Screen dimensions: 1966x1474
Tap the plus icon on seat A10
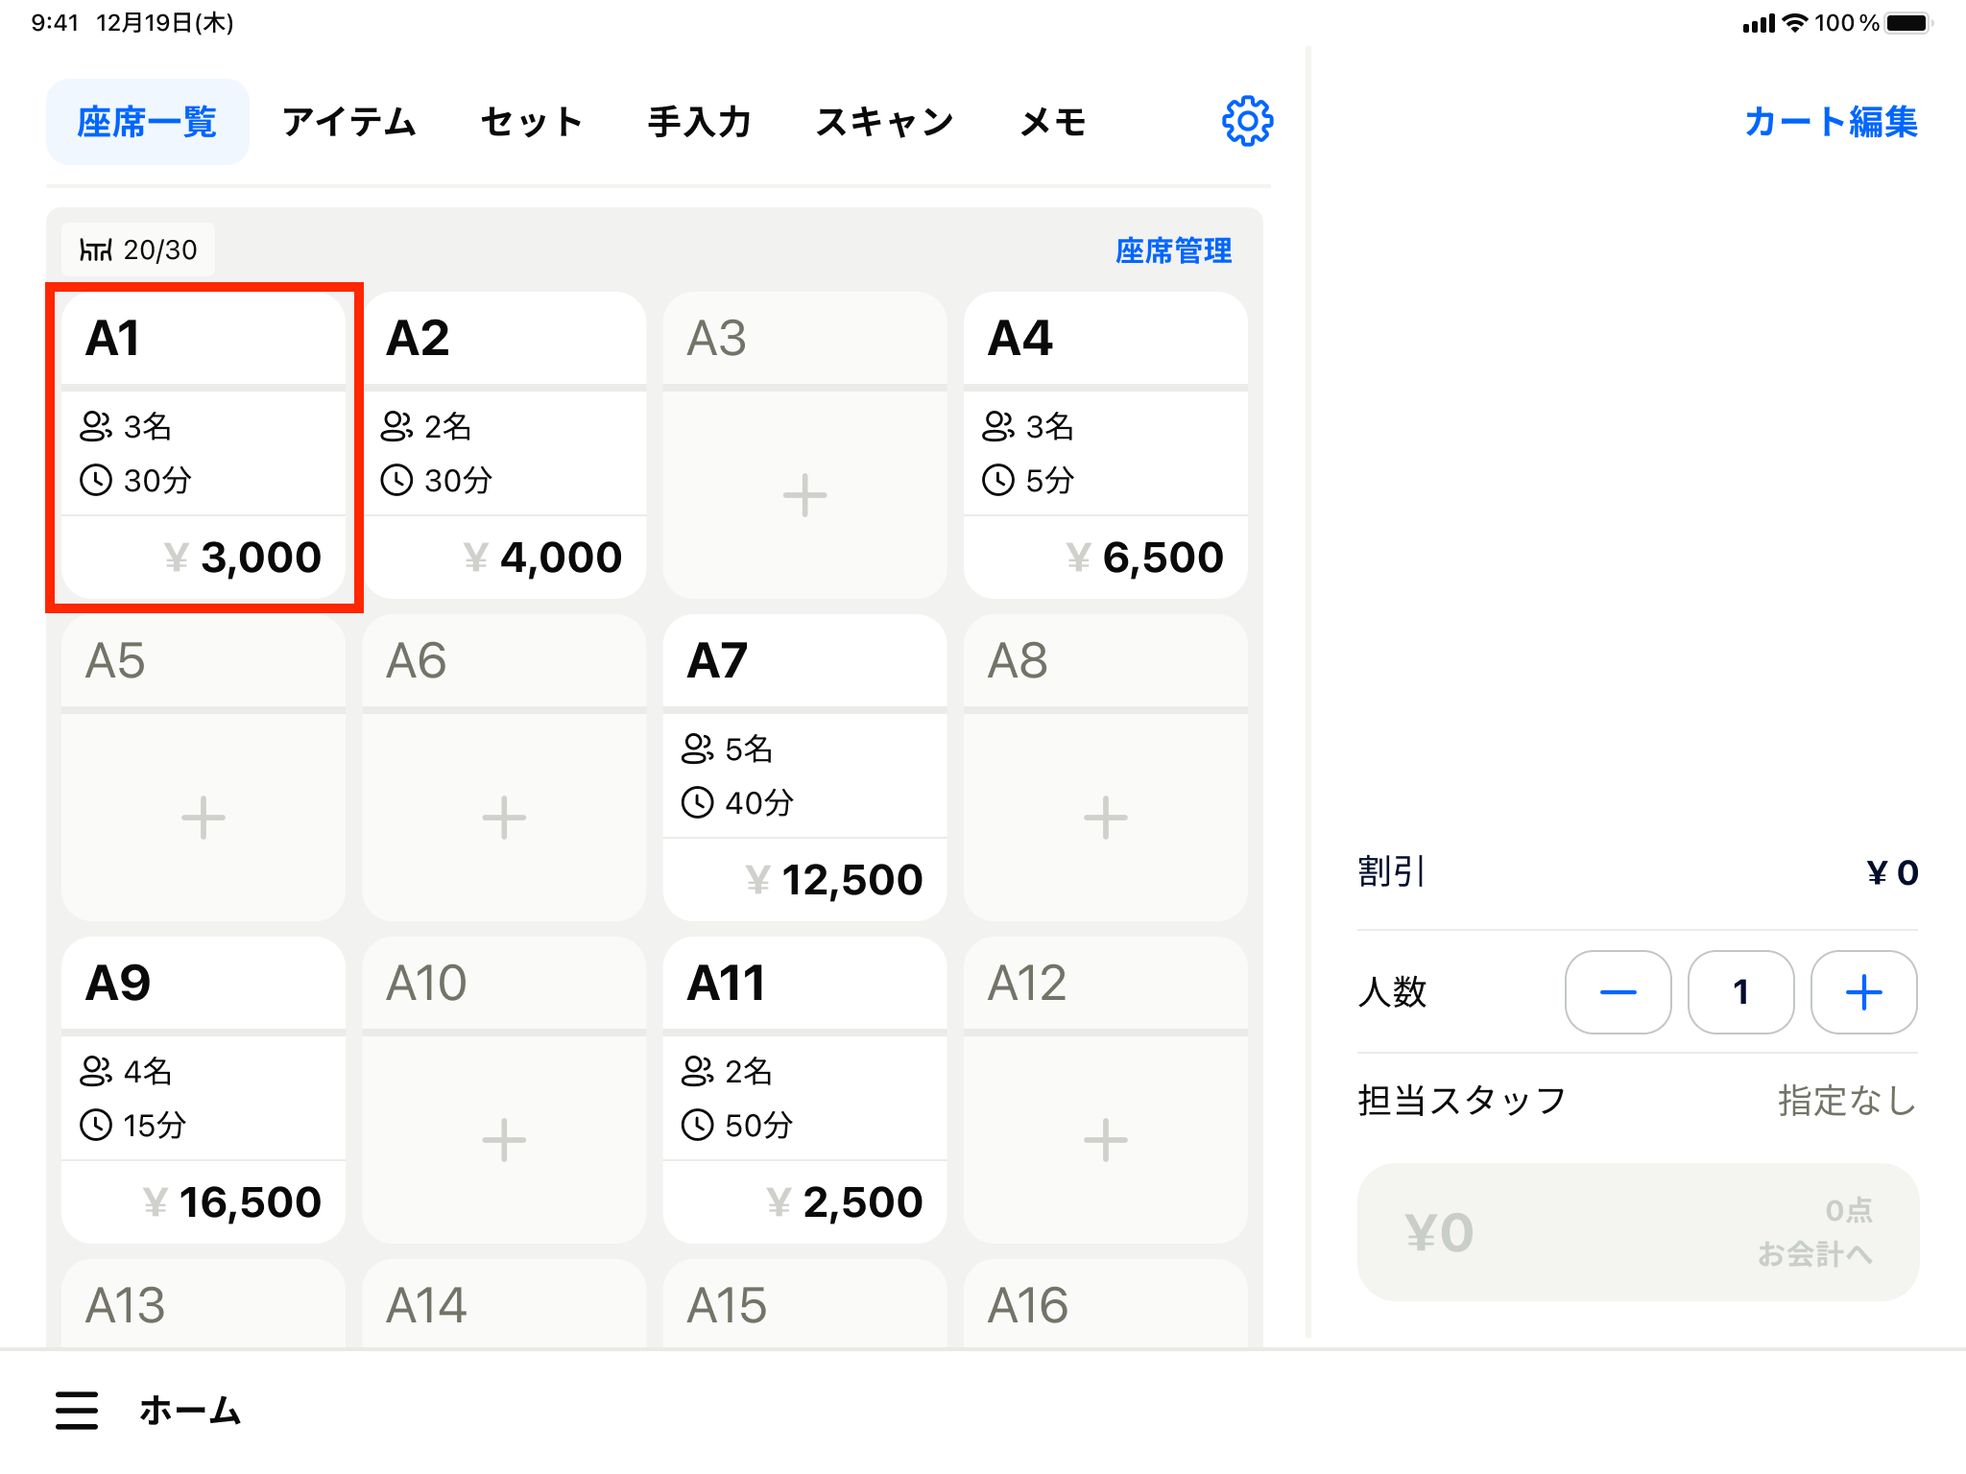(x=504, y=1140)
